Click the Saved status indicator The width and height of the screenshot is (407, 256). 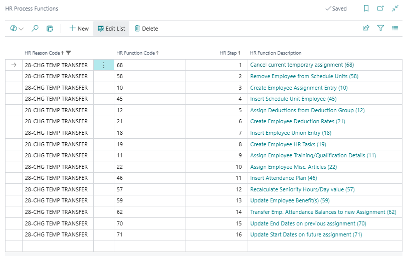tap(336, 9)
